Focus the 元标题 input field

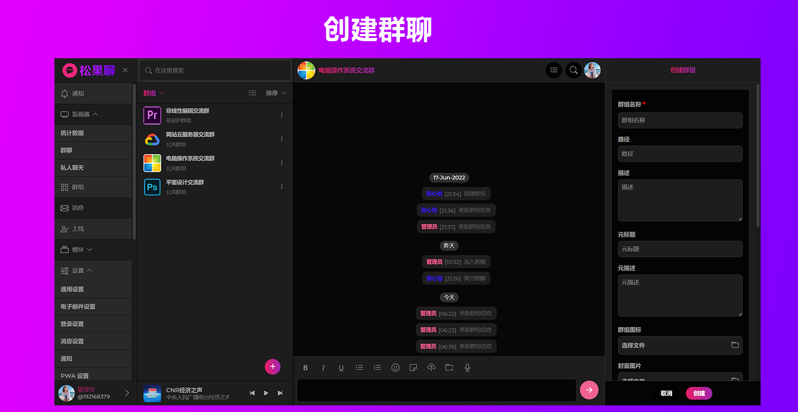[680, 249]
